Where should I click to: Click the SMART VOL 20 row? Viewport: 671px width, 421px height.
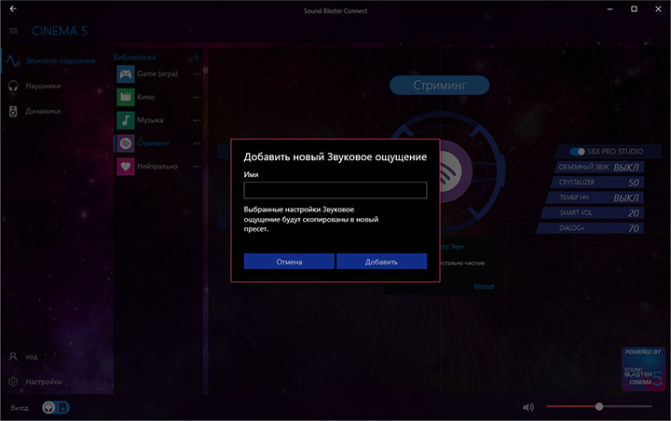pyautogui.click(x=593, y=212)
